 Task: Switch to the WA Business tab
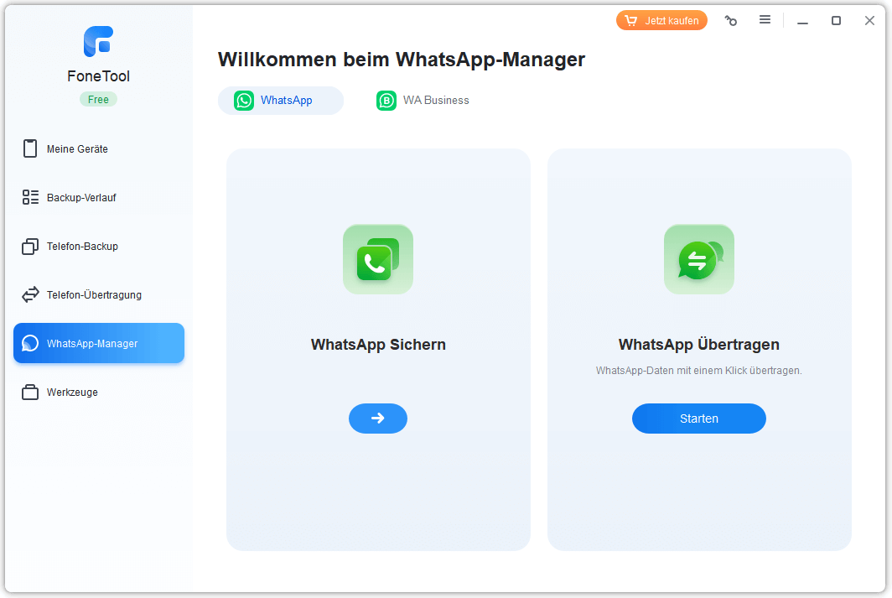click(x=423, y=101)
